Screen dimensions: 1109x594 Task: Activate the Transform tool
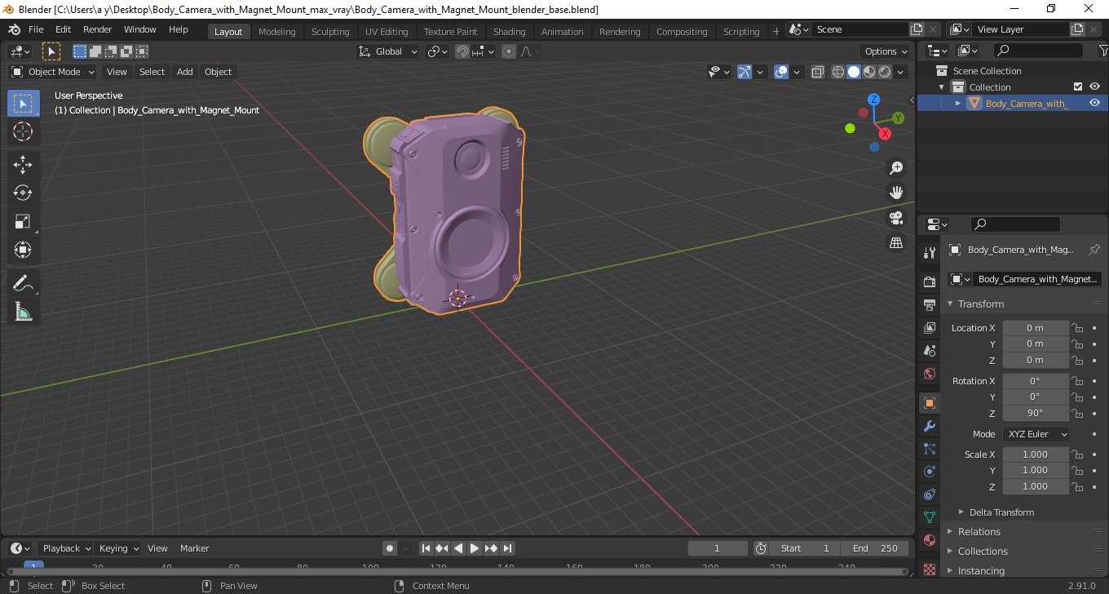tap(23, 250)
